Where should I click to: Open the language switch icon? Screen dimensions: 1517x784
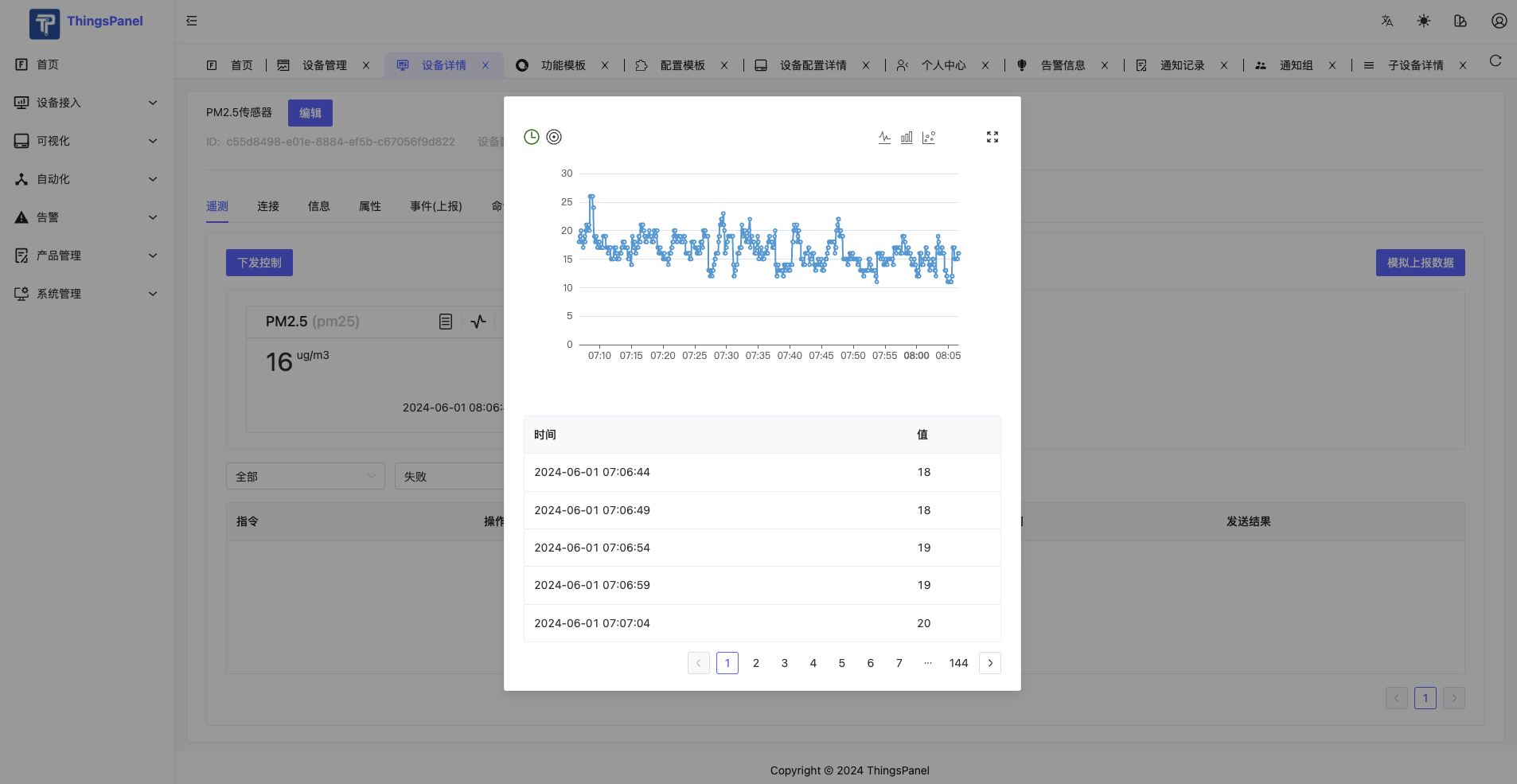pyautogui.click(x=1387, y=21)
